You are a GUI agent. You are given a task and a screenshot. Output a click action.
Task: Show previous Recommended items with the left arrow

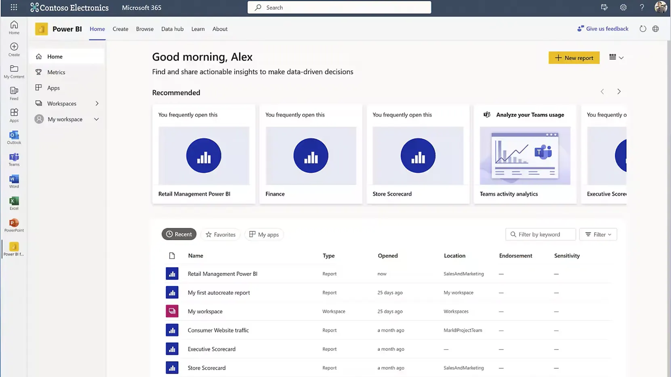(x=602, y=92)
